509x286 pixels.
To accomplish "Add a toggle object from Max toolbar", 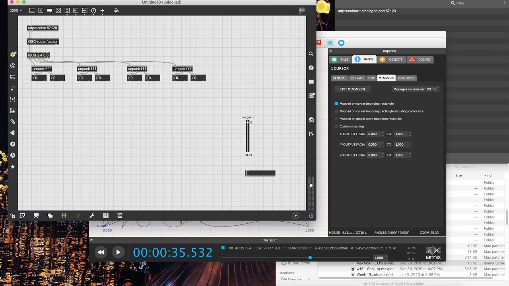I will pyautogui.click(x=58, y=10).
